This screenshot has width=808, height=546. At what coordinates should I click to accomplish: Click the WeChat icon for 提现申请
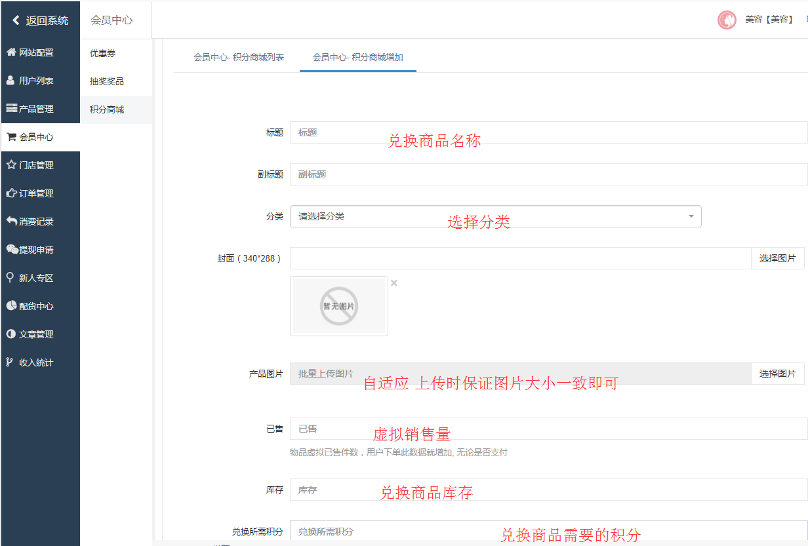click(x=12, y=250)
